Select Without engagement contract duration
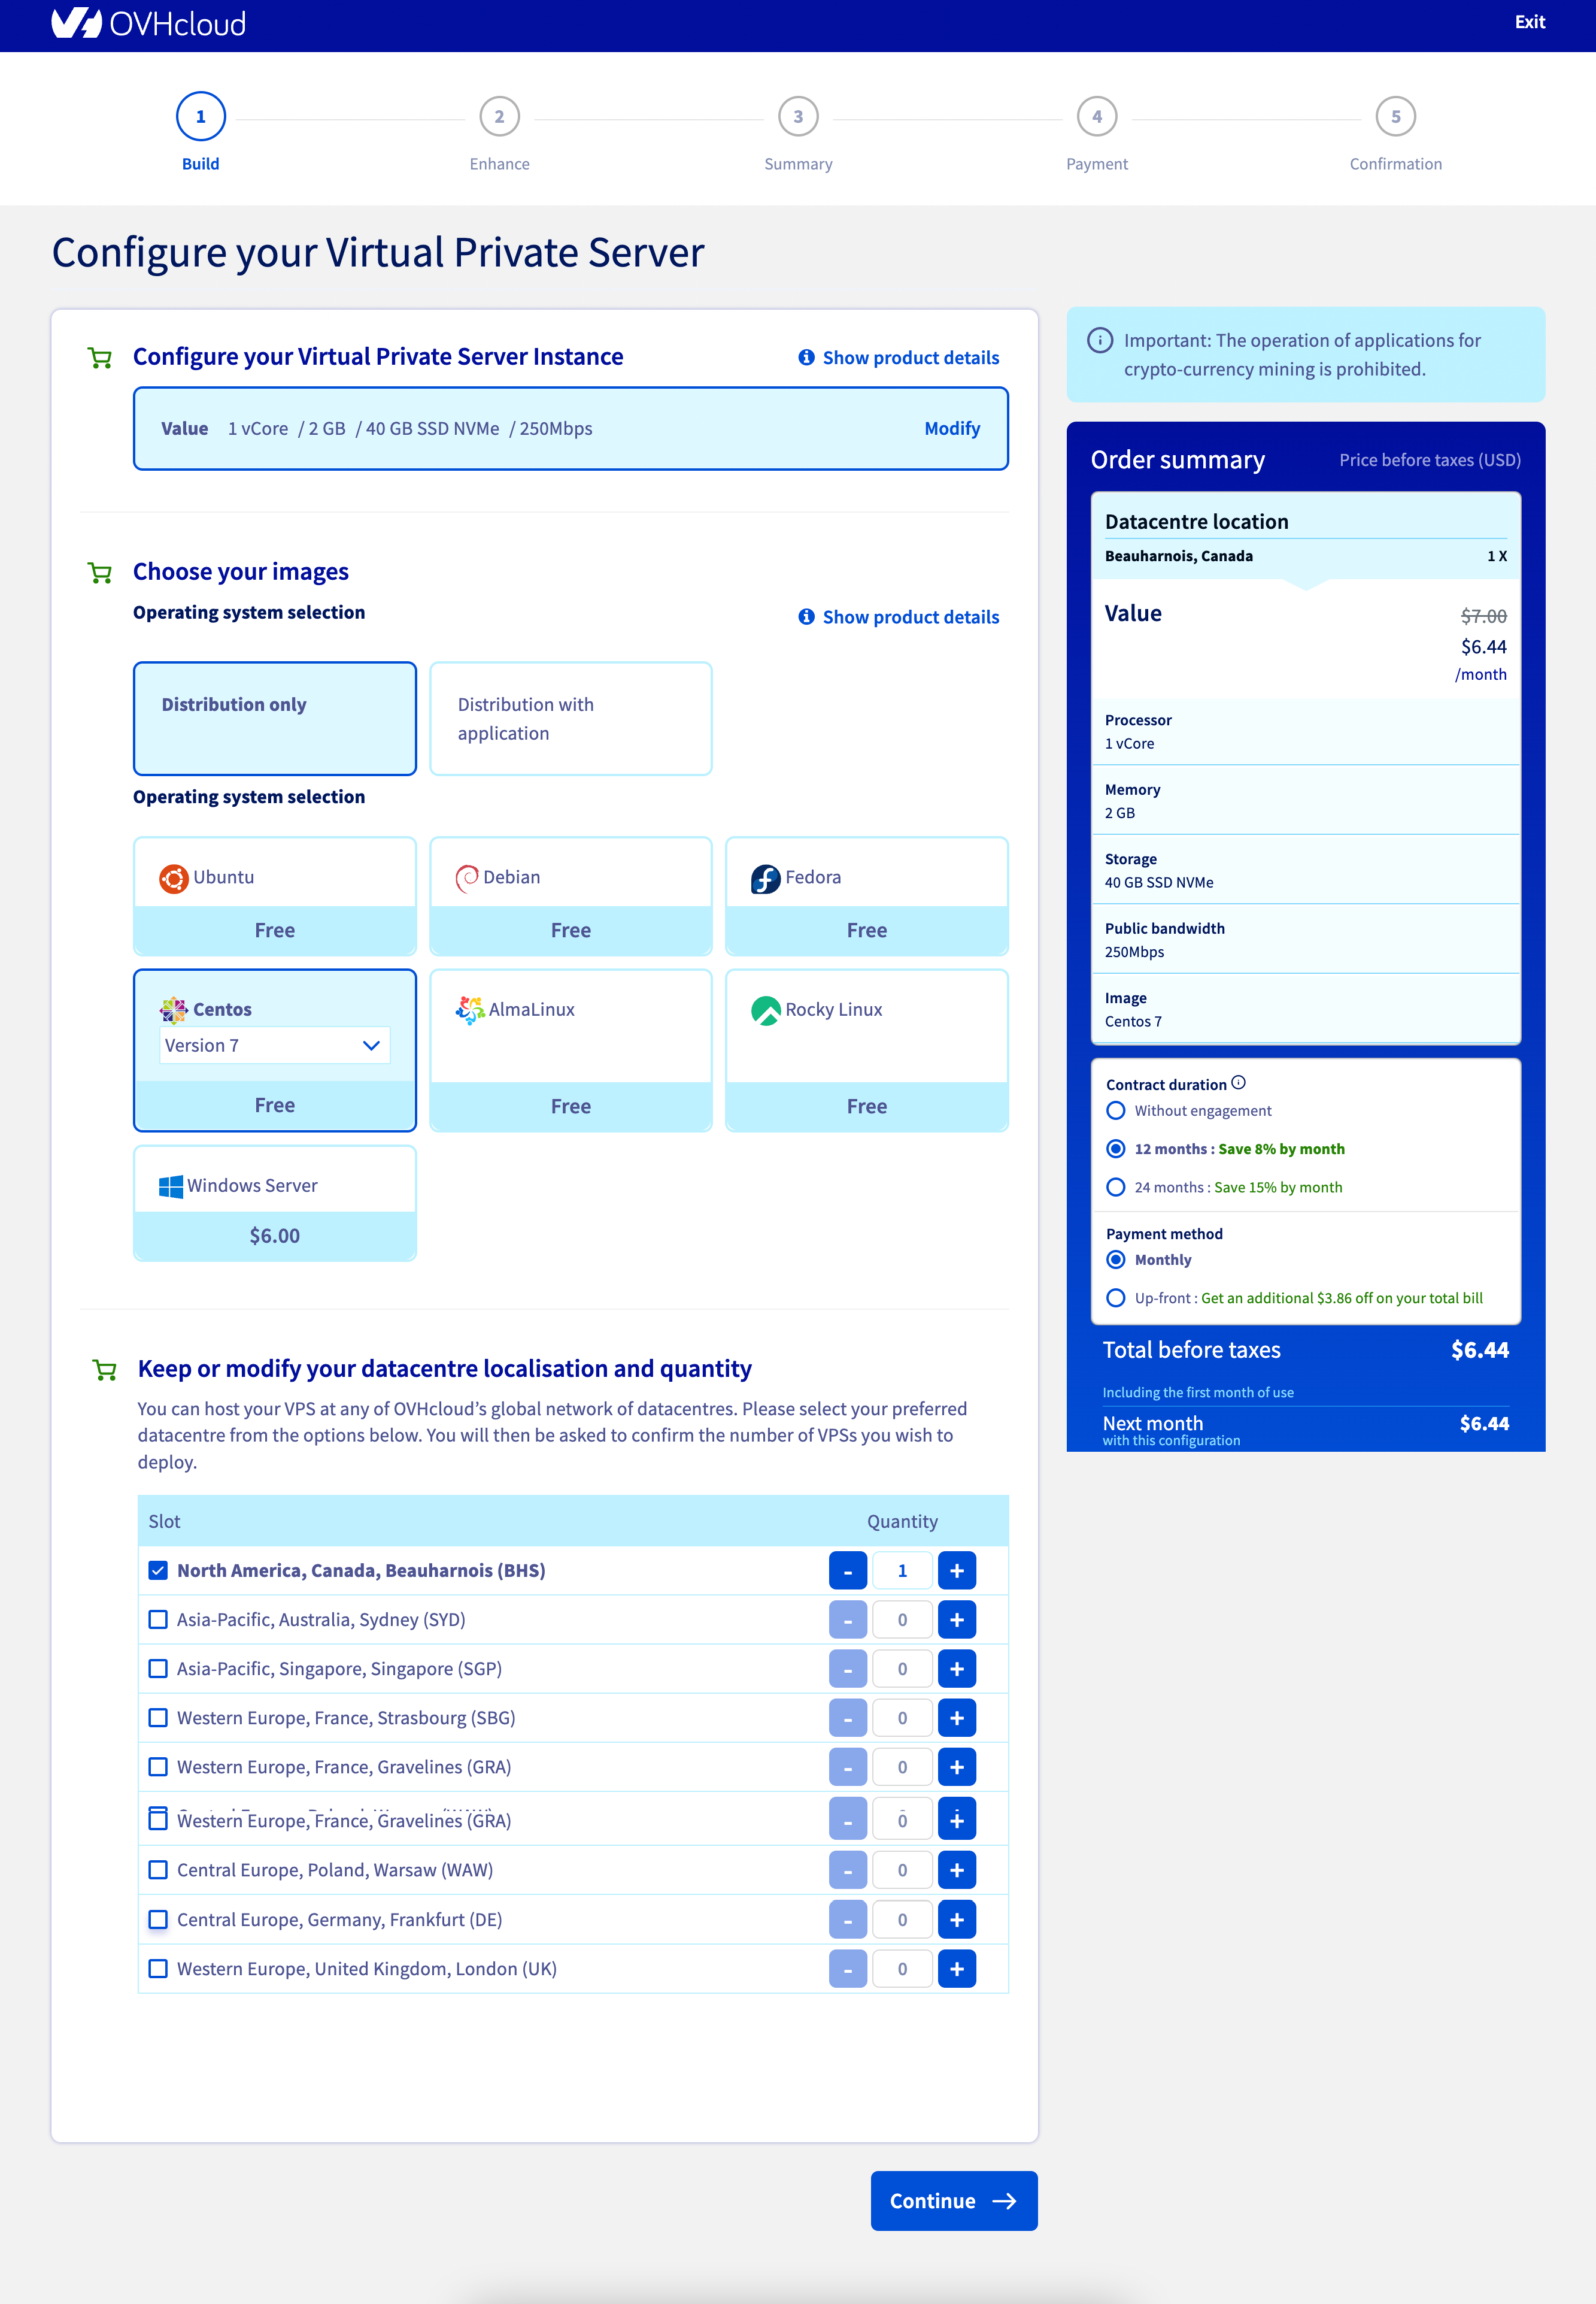1596x2304 pixels. 1116,1110
